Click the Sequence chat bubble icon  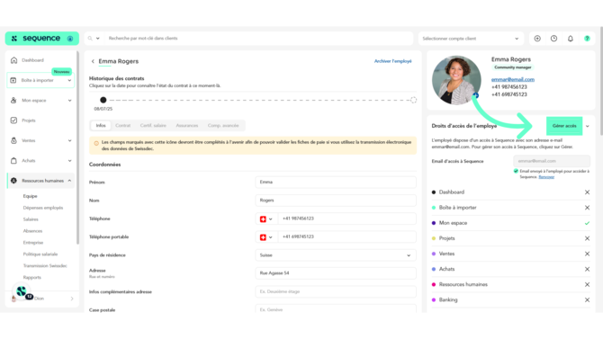[22, 291]
